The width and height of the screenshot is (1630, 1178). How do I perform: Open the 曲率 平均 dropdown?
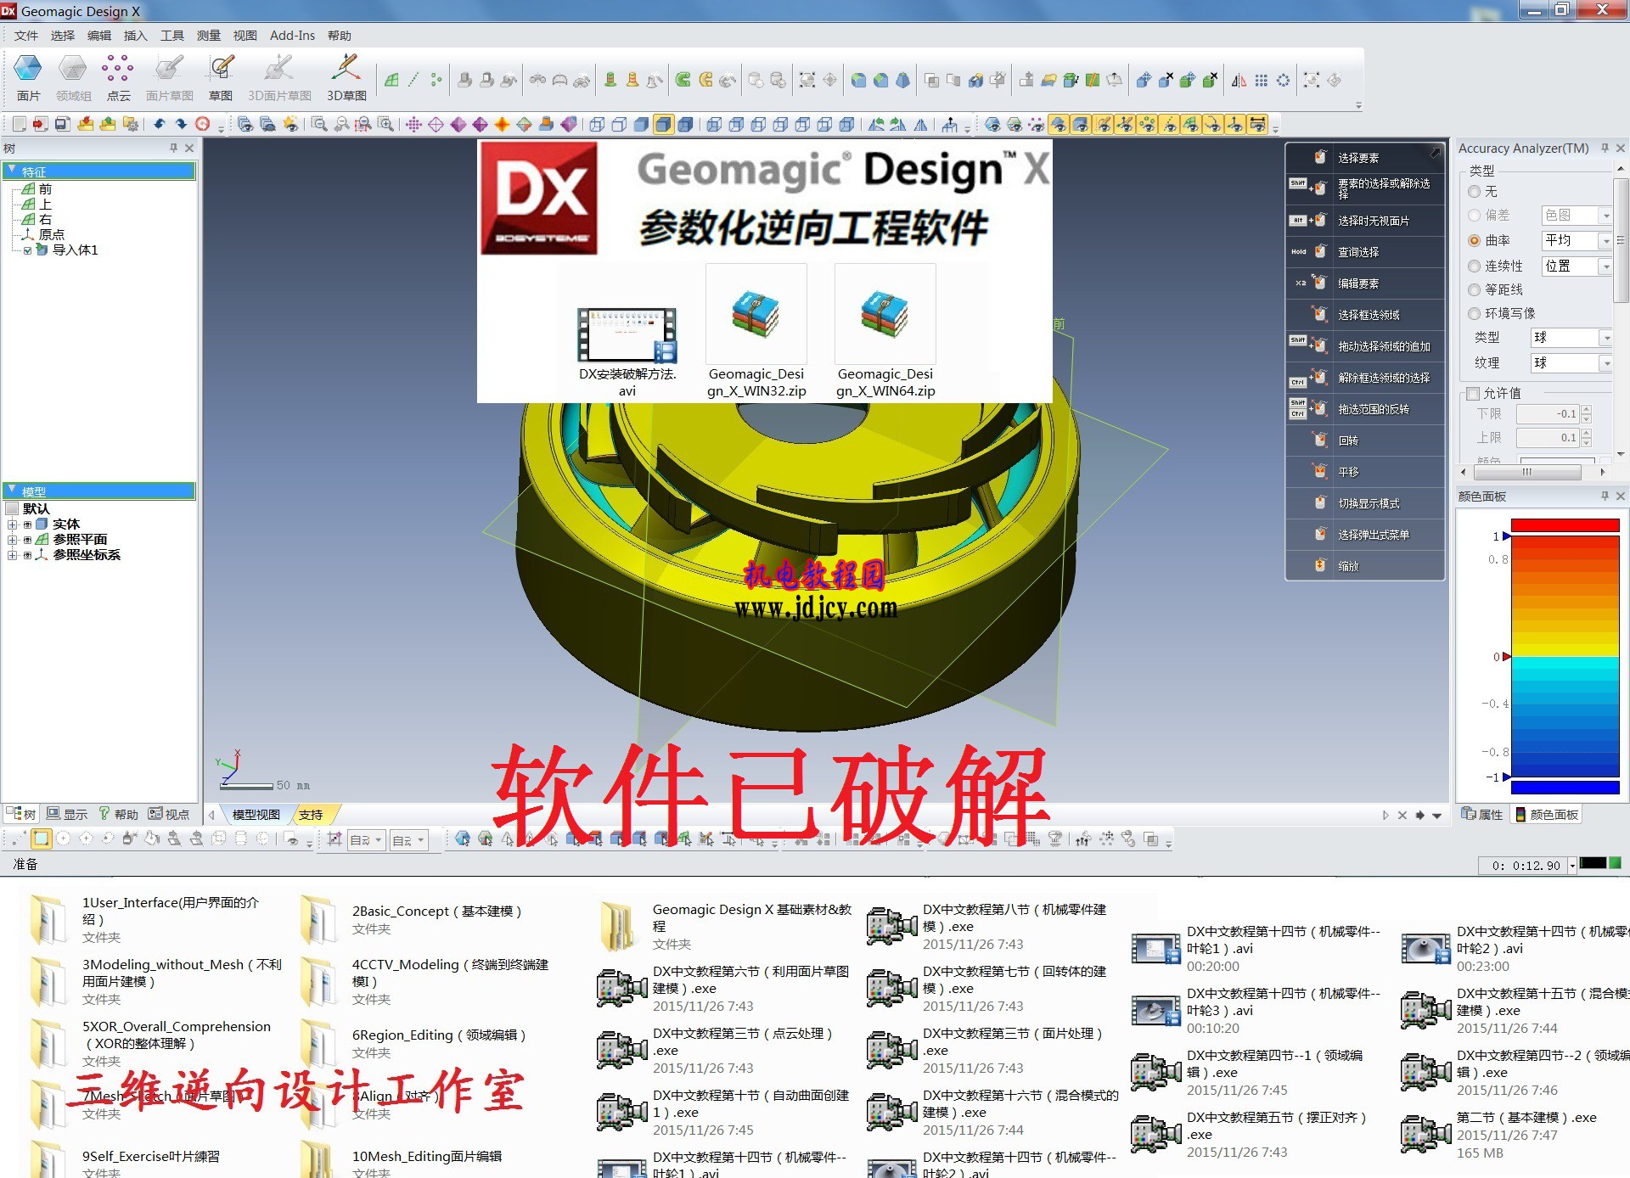[x=1577, y=241]
